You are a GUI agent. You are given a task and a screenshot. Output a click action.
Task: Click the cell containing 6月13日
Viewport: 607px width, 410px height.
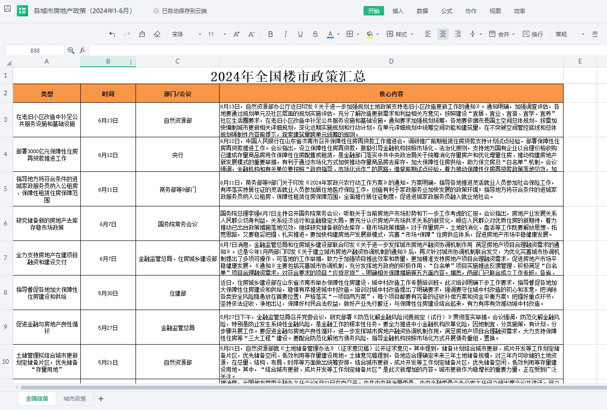[108, 120]
